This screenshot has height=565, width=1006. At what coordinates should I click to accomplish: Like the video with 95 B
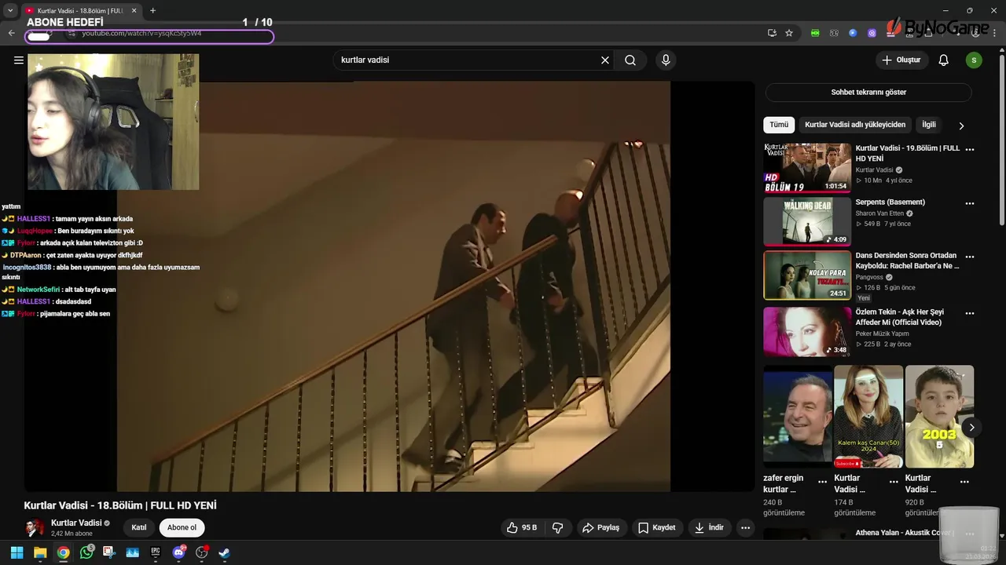(521, 527)
